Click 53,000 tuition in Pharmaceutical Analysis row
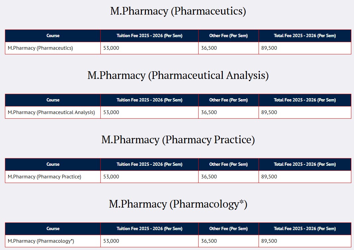Image resolution: width=354 pixels, height=250 pixels. click(x=111, y=112)
